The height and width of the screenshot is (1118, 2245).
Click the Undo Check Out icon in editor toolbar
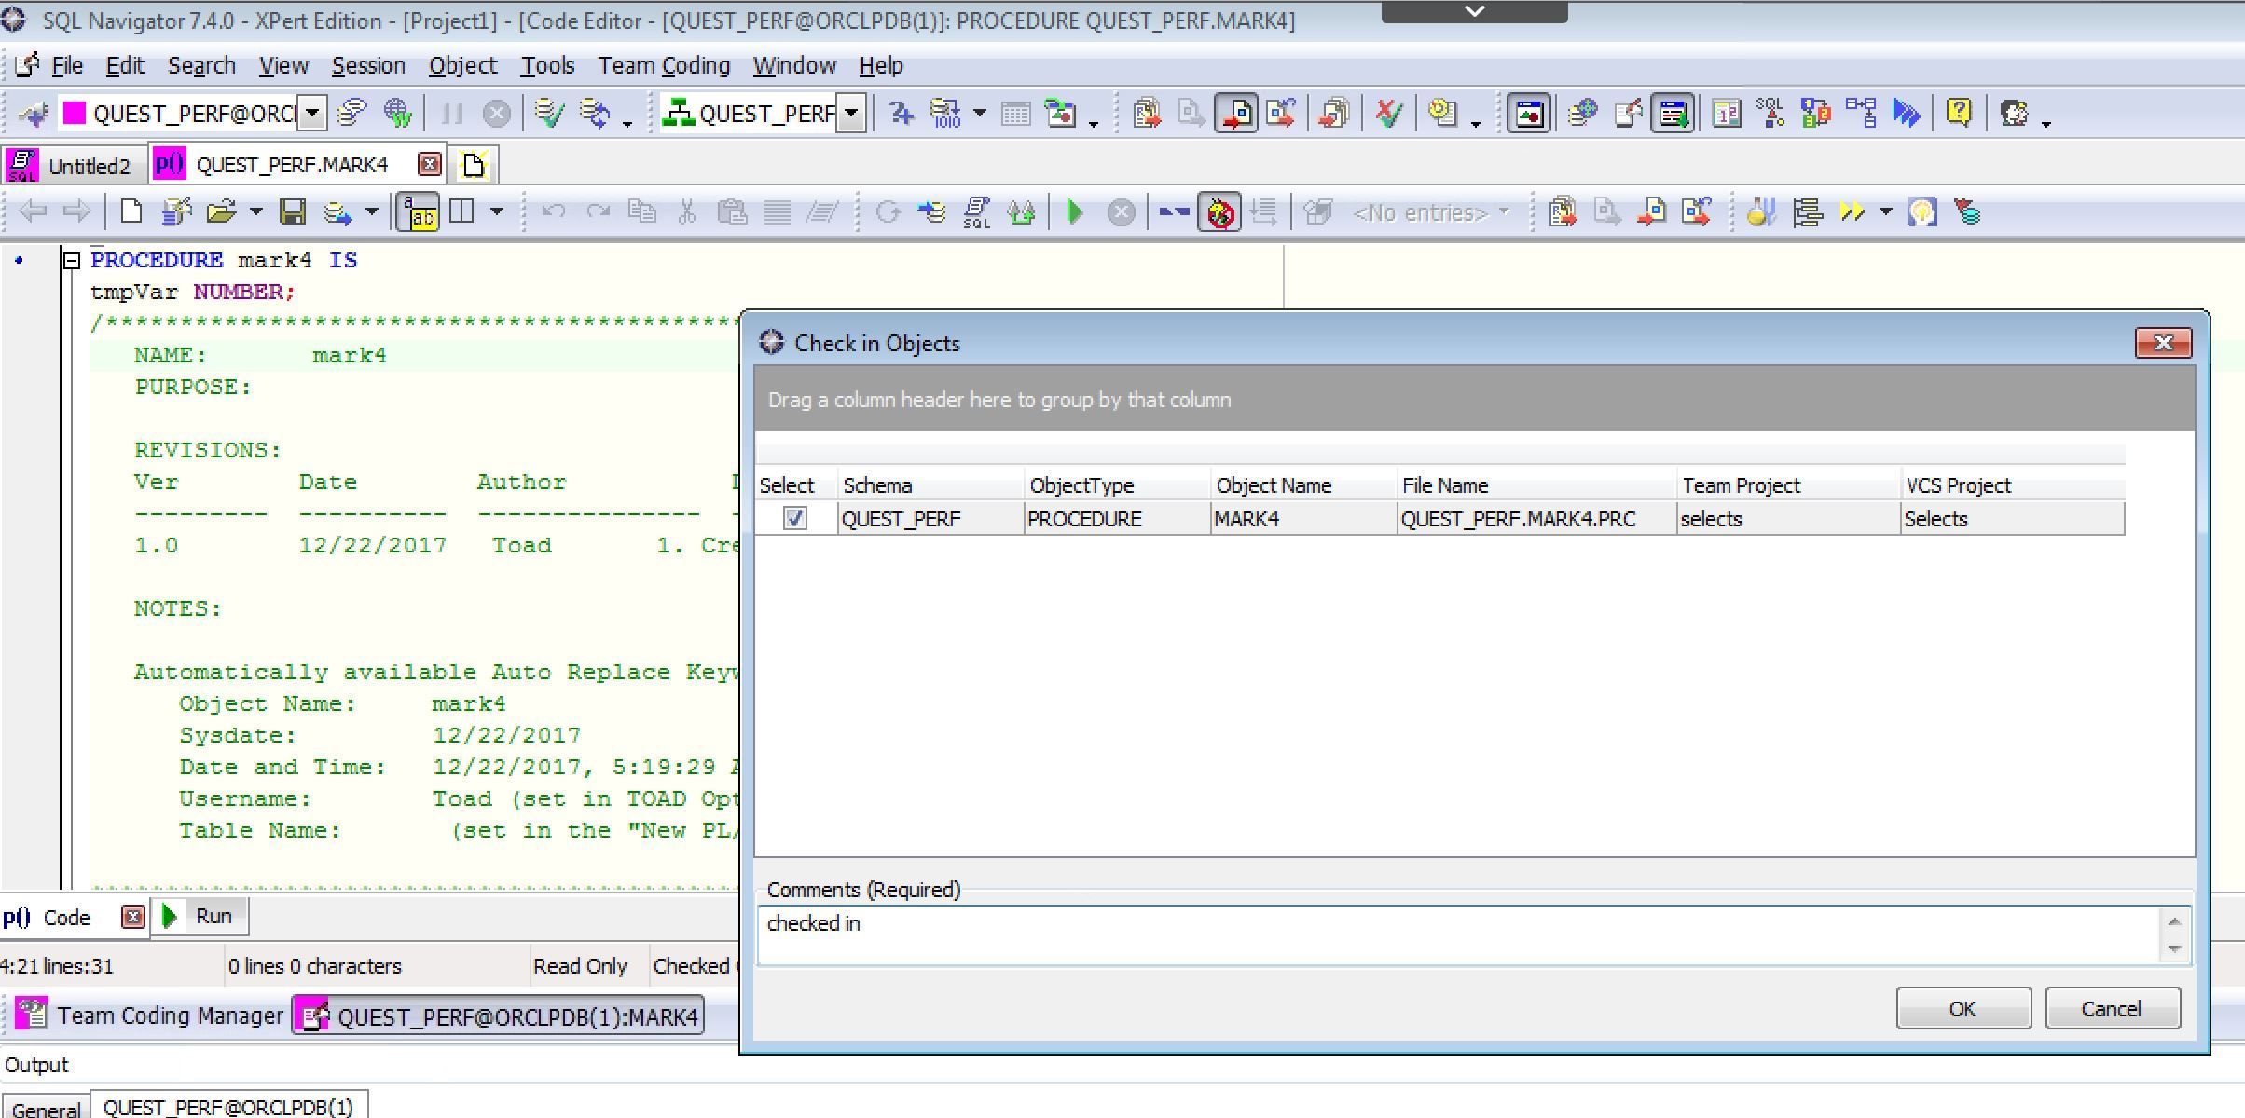(x=1697, y=212)
